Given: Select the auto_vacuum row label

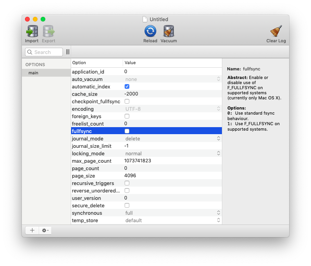Looking at the screenshot, I should coord(87,79).
